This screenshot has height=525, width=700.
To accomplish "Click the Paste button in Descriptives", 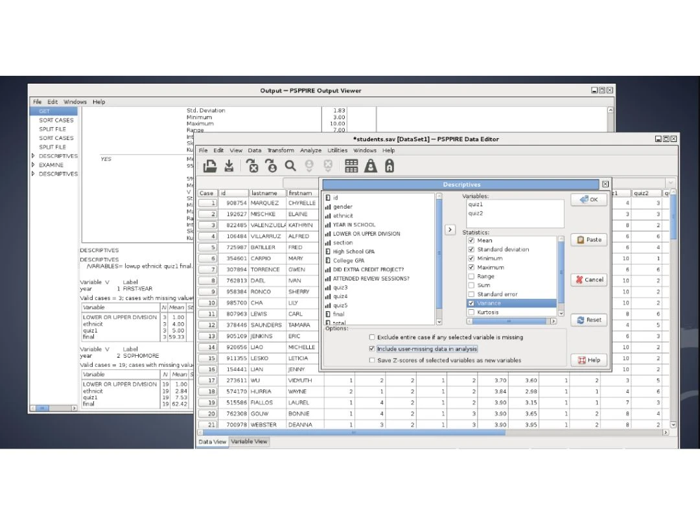I will click(x=589, y=240).
